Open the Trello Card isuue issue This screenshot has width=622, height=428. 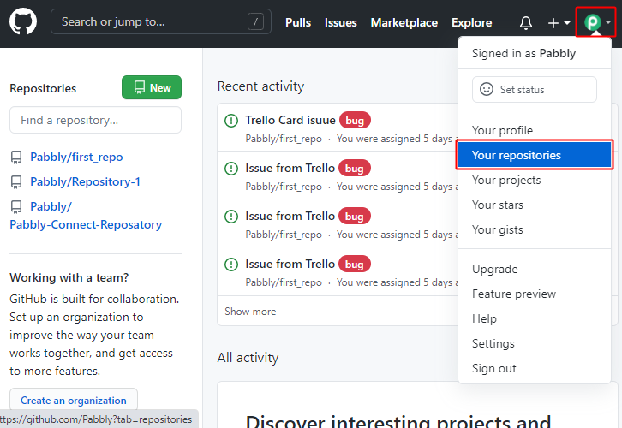(290, 120)
